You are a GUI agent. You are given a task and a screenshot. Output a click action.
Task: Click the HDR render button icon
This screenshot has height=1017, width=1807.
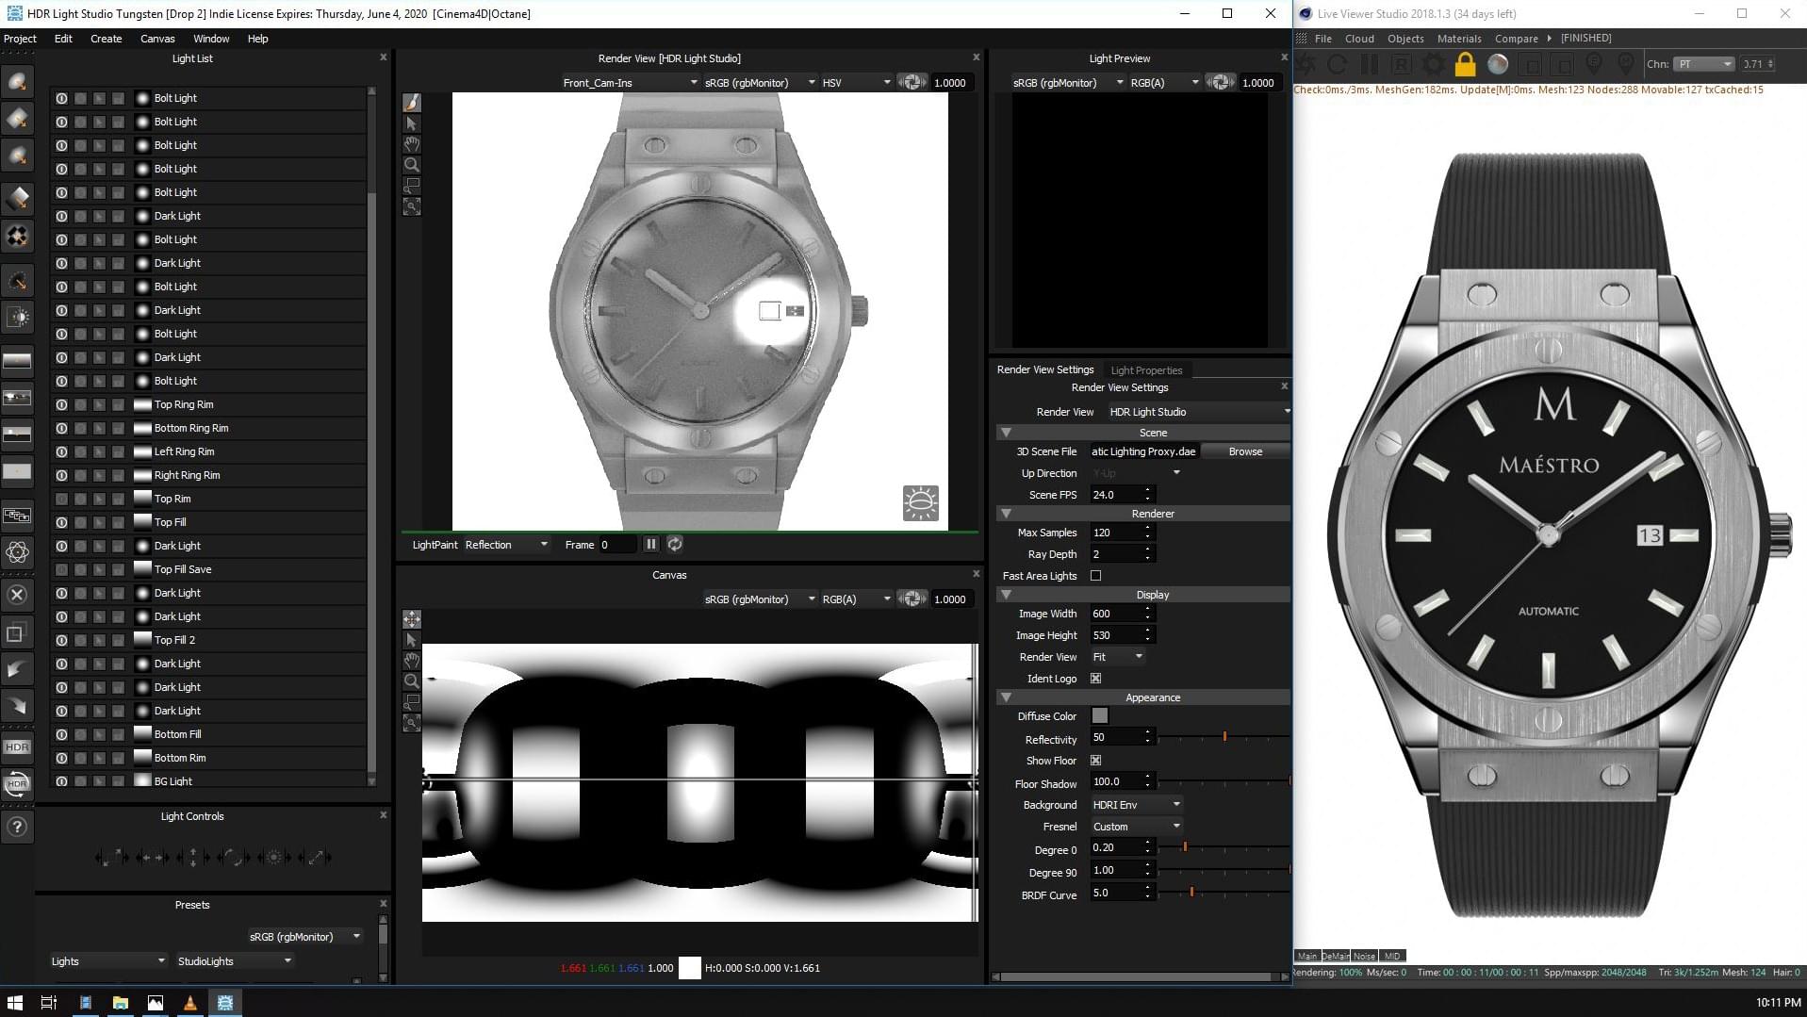17,747
